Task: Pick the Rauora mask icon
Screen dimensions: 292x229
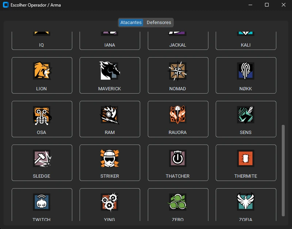Action: point(178,114)
